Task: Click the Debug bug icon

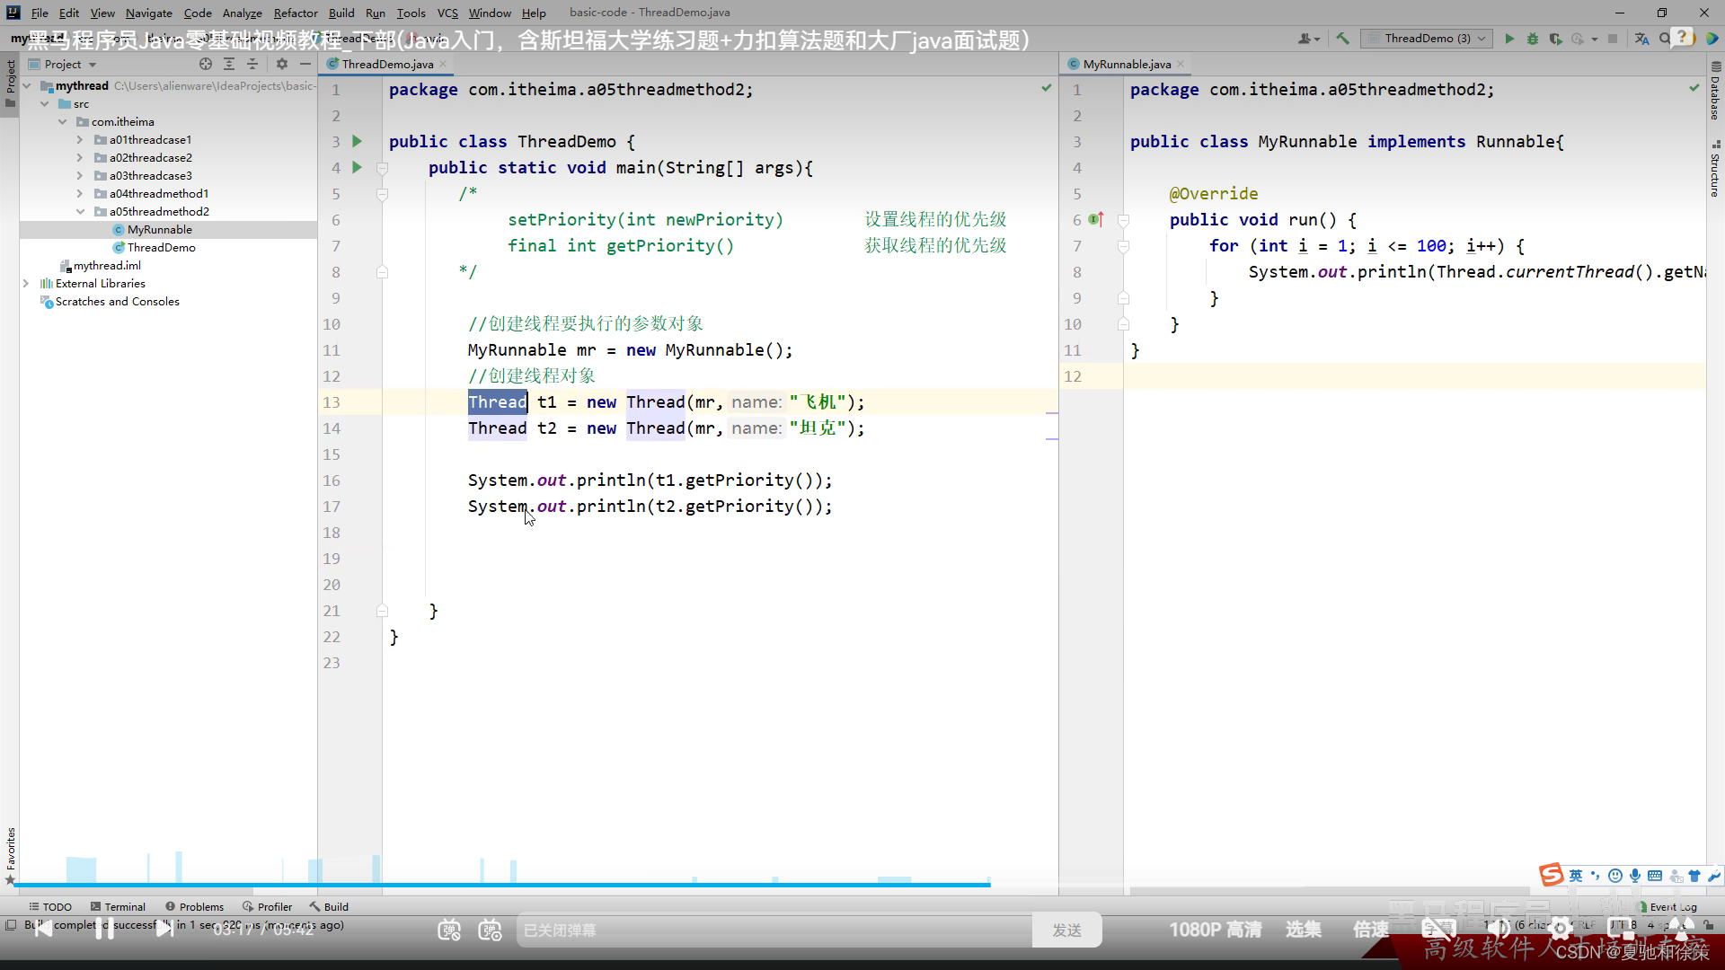Action: click(x=1533, y=39)
